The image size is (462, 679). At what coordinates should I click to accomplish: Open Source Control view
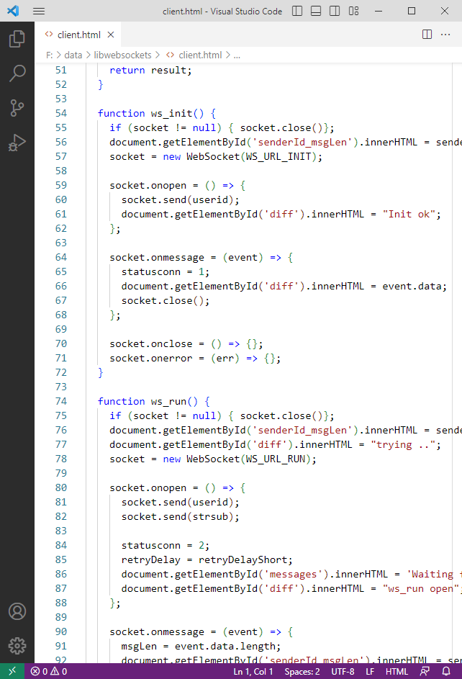tap(17, 108)
